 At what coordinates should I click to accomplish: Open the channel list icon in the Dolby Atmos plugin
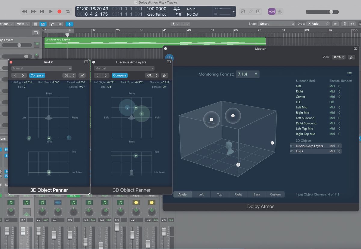pyautogui.click(x=349, y=73)
